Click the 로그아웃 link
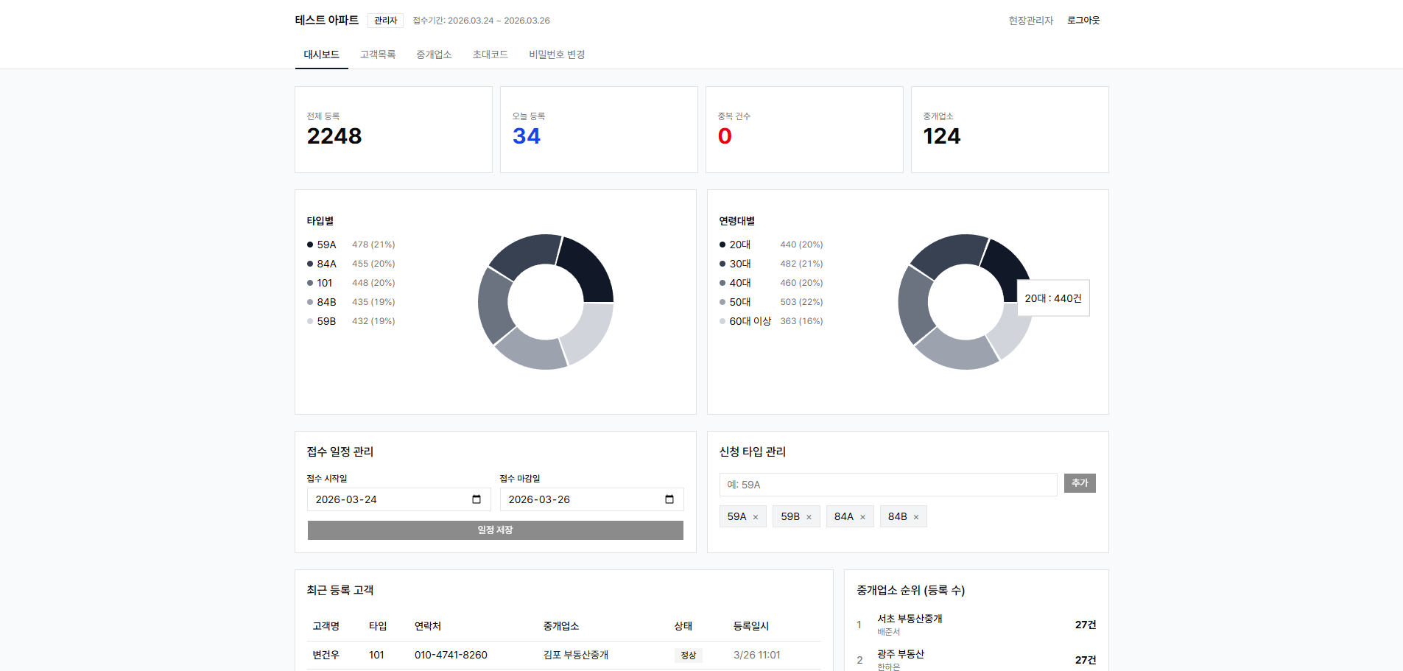This screenshot has height=671, width=1403. click(x=1083, y=21)
